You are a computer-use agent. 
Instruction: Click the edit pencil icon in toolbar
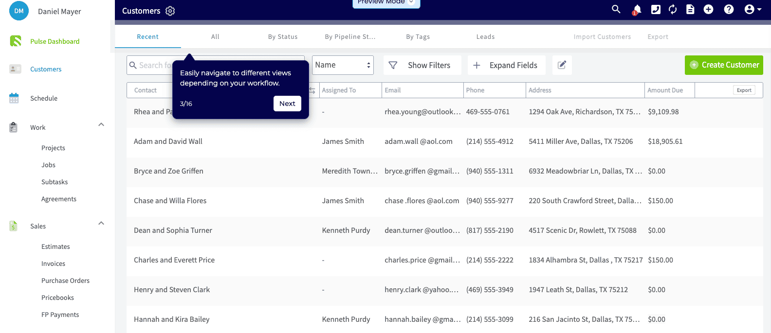(562, 65)
